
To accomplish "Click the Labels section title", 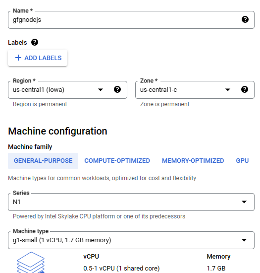I will [17, 43].
